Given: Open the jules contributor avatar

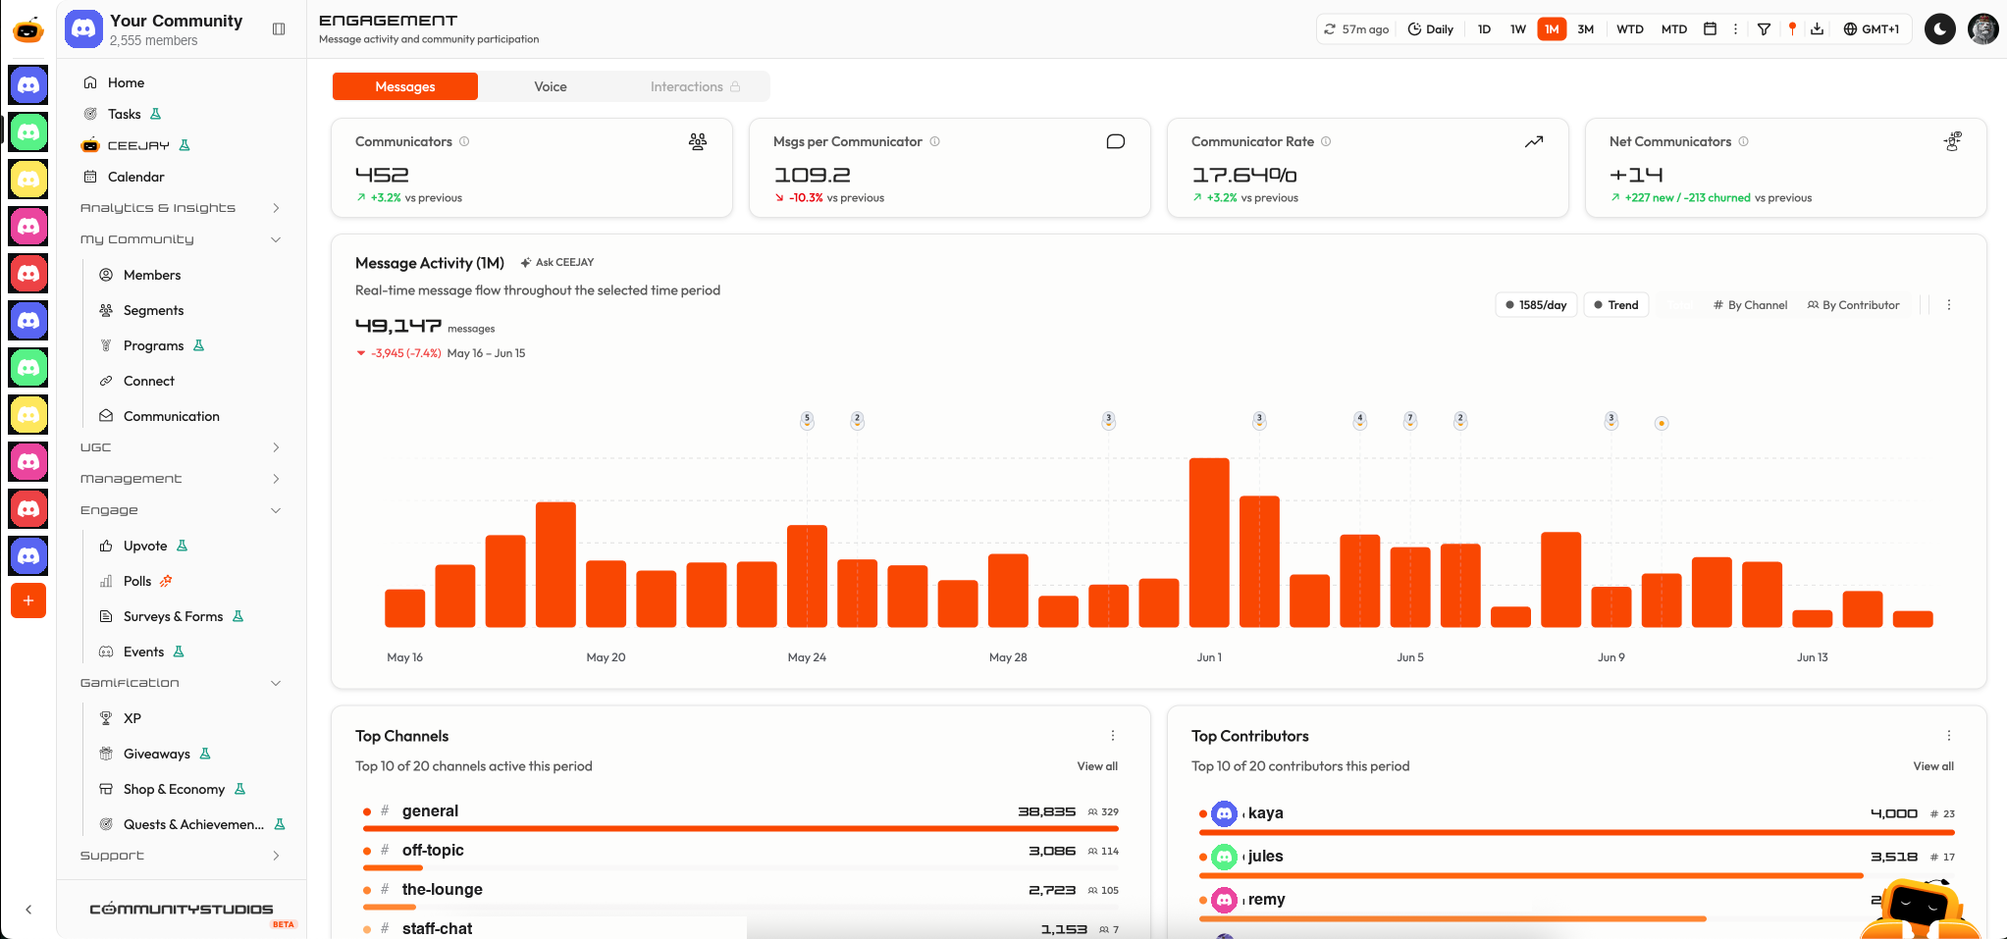Looking at the screenshot, I should click(x=1224, y=857).
